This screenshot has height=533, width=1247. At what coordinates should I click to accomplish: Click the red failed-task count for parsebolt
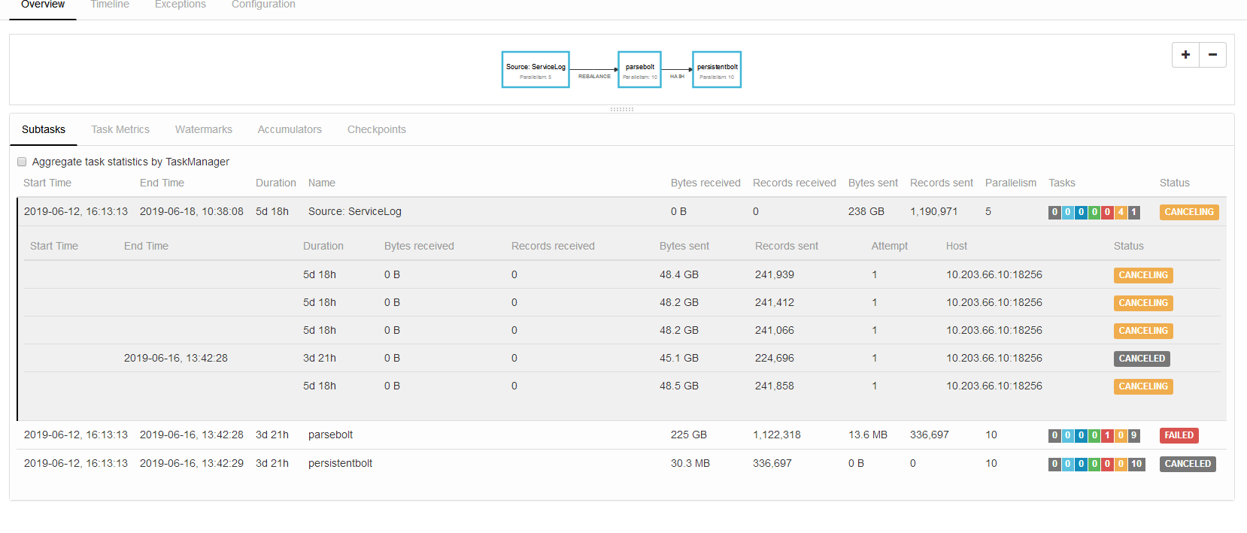[1107, 435]
